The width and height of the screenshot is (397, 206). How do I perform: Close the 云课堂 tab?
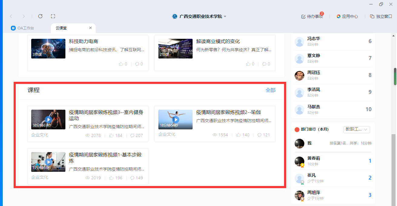[90, 28]
